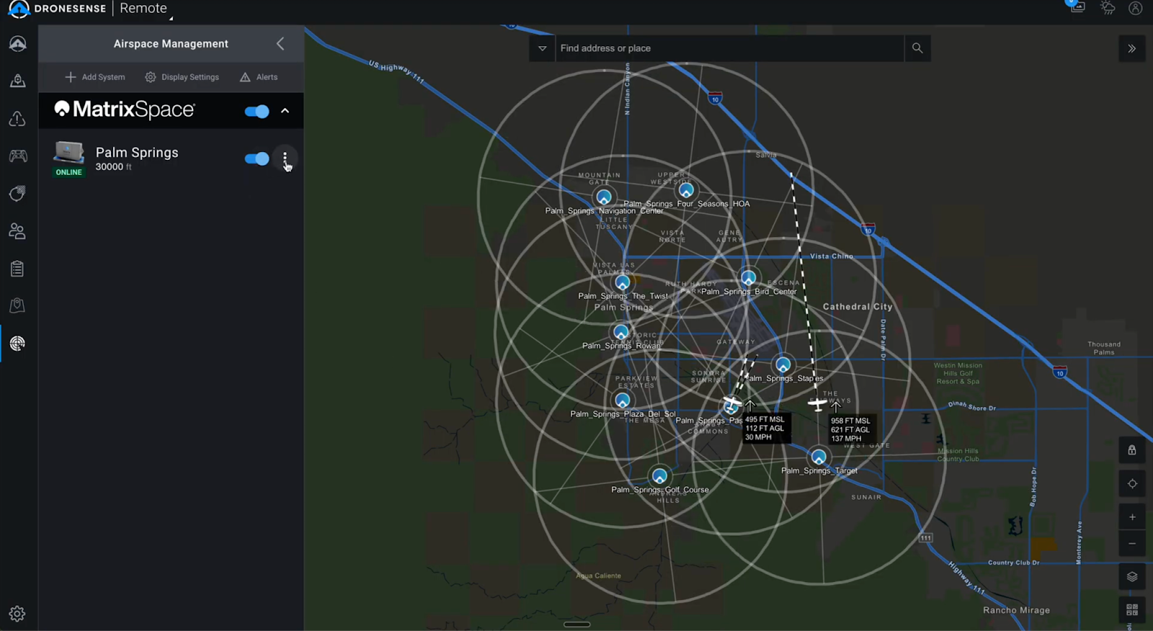Click the DroneSense logo
This screenshot has height=631, width=1153.
[x=56, y=9]
